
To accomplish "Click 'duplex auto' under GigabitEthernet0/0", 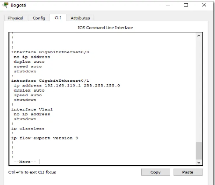I will pyautogui.click(x=29, y=62).
